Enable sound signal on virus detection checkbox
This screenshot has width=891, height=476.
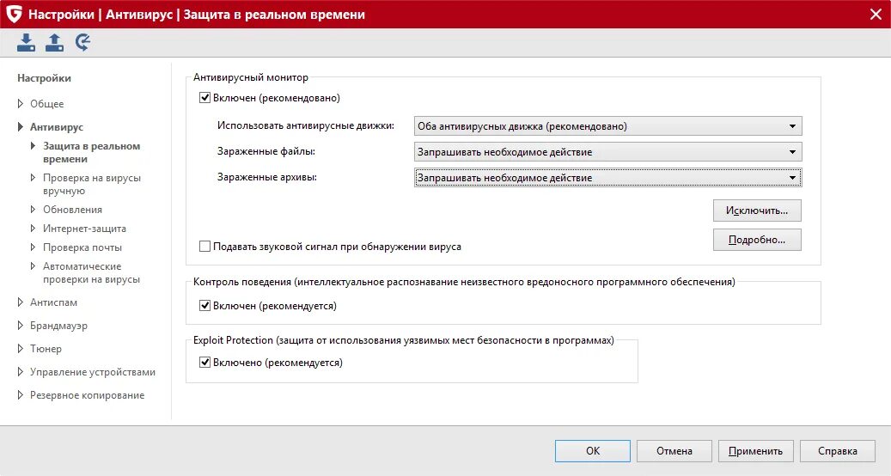pos(204,247)
